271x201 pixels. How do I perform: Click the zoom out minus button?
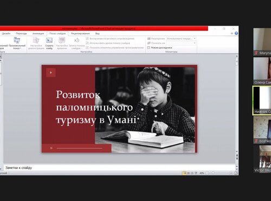pyautogui.click(x=208, y=173)
